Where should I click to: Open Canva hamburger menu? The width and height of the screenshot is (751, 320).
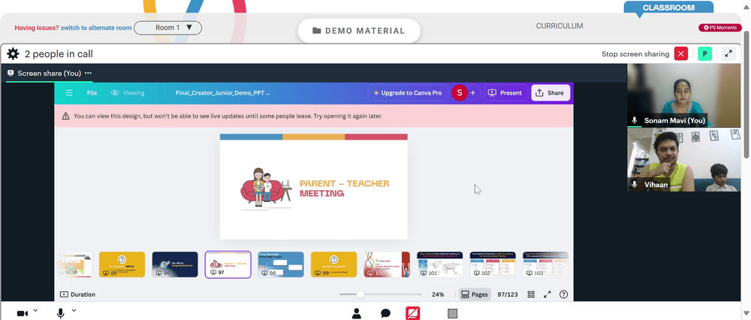pyautogui.click(x=69, y=93)
